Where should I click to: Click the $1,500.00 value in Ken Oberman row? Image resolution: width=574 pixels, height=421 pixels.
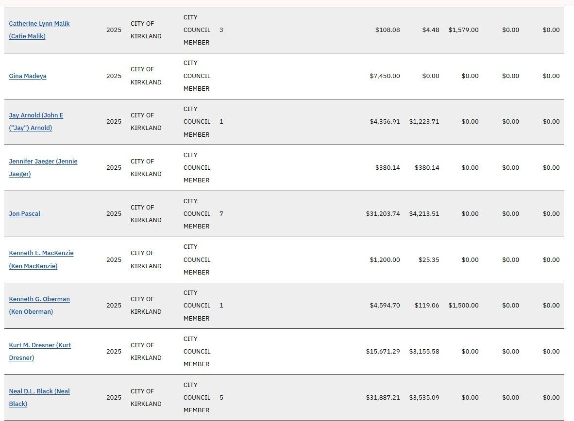tap(463, 306)
